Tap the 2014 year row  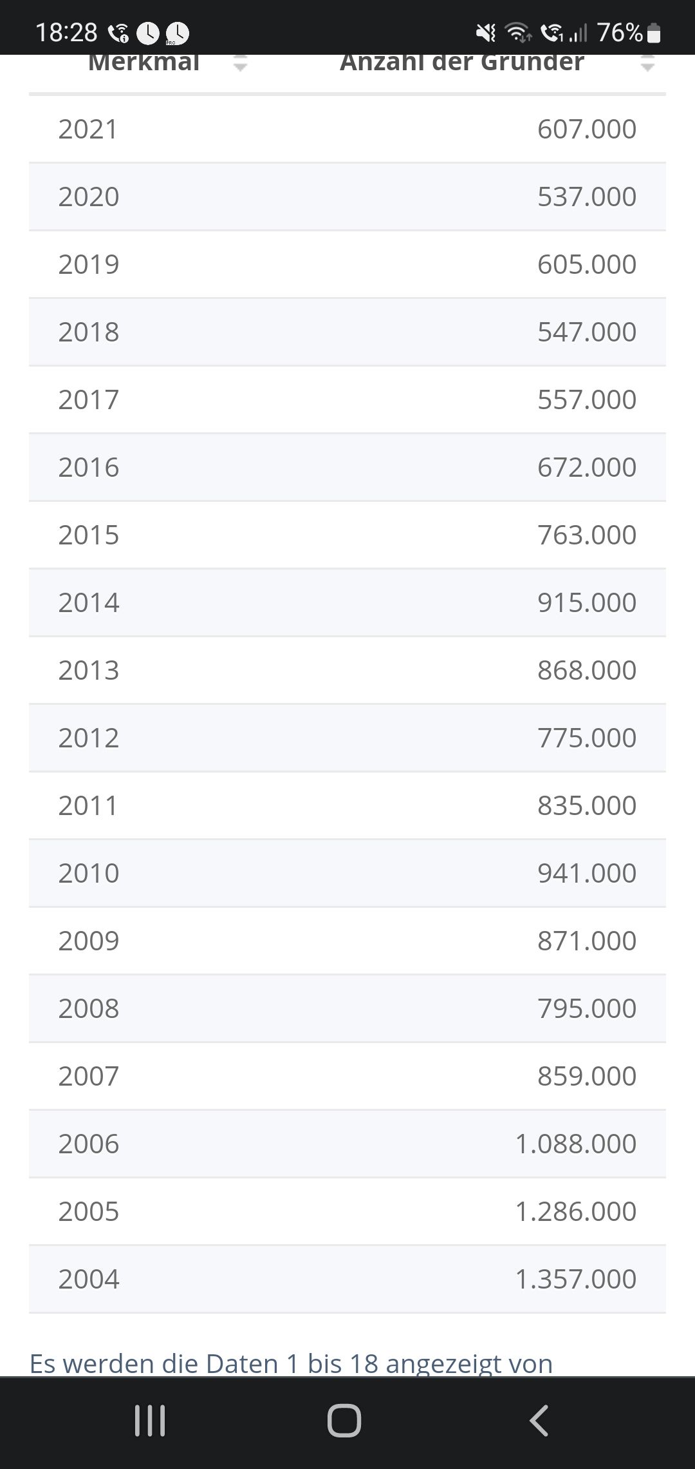tap(347, 602)
